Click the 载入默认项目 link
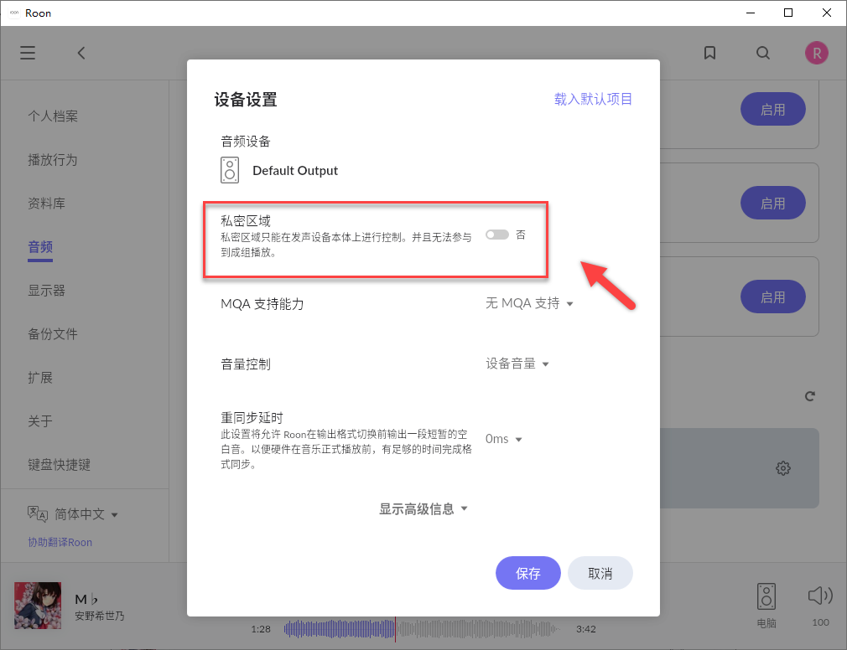Viewport: 847px width, 650px height. tap(593, 99)
